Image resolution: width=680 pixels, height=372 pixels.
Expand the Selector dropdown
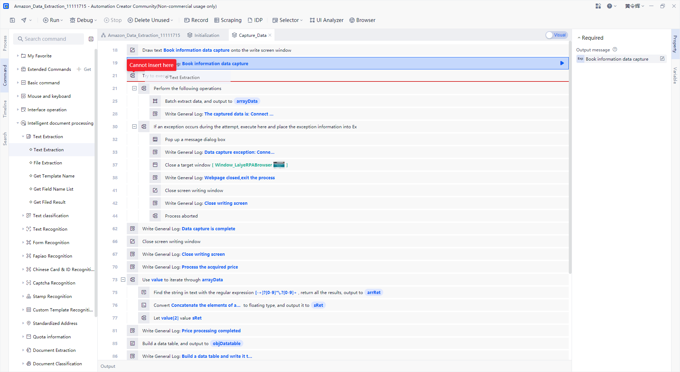(301, 21)
